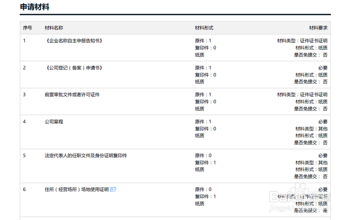Viewport: 351px width, 220px height.
Task: Click the 材料形式 column header
Action: [x=204, y=28]
